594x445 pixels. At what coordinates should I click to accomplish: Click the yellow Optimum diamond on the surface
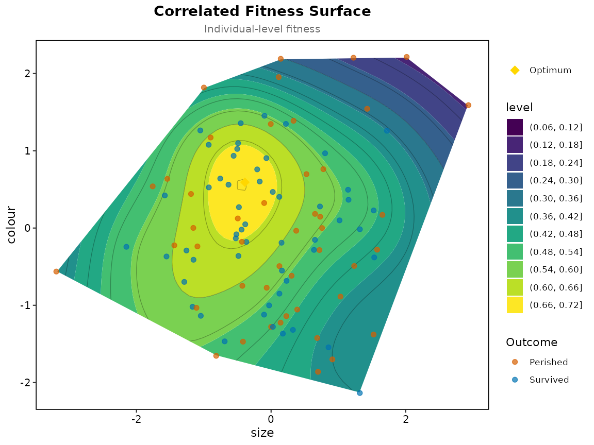[x=245, y=182]
